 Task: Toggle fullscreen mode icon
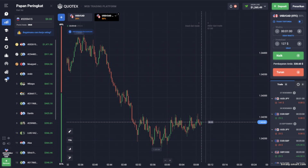pyautogui.click(x=4, y=138)
